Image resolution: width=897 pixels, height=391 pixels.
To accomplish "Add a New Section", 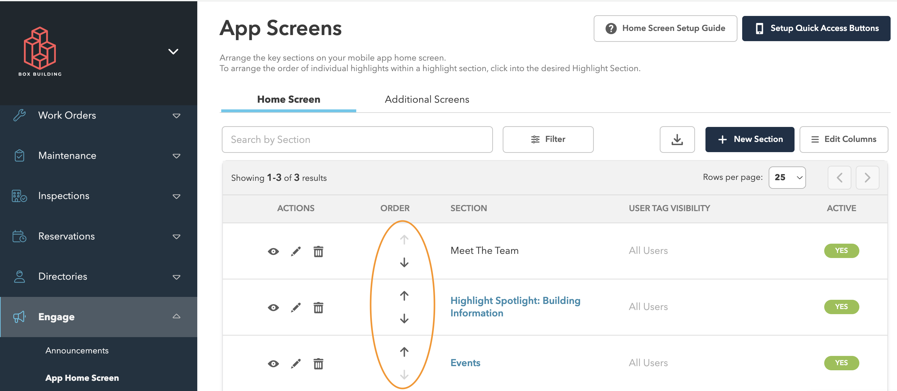I will tap(750, 139).
